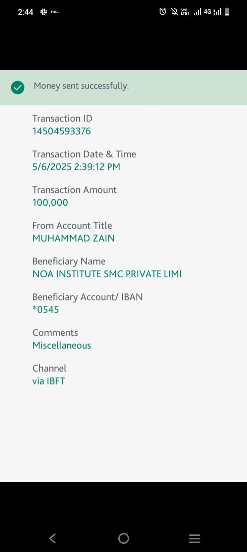
Task: Tap beneficiary name NOA INSTITUTE SMC PRIVATE LIMI
Action: click(107, 274)
